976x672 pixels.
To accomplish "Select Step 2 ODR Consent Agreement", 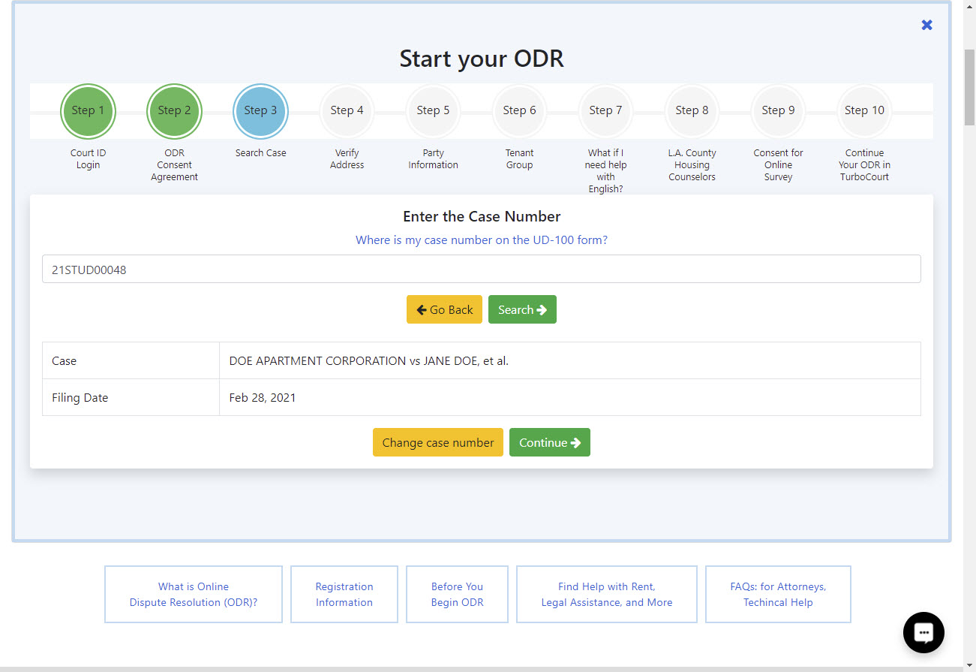I will point(174,110).
